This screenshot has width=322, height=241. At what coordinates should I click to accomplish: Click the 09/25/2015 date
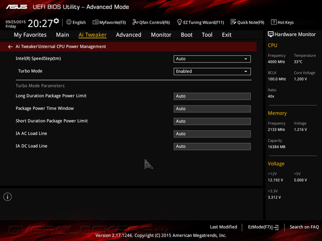(16, 22)
